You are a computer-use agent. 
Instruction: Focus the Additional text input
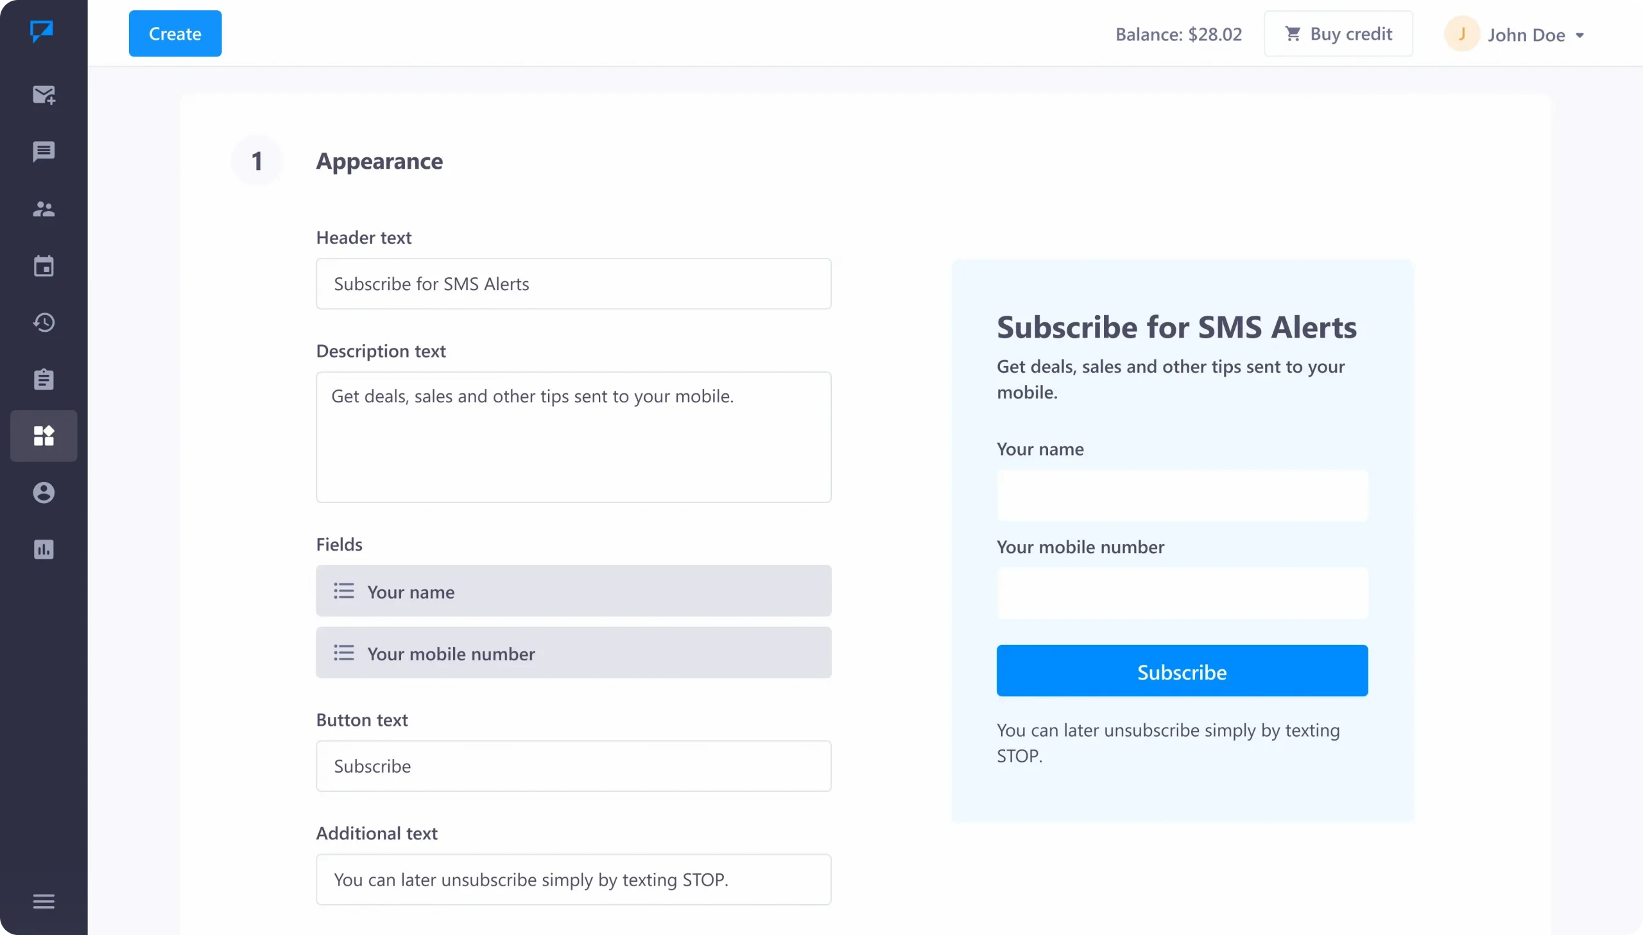click(x=573, y=879)
